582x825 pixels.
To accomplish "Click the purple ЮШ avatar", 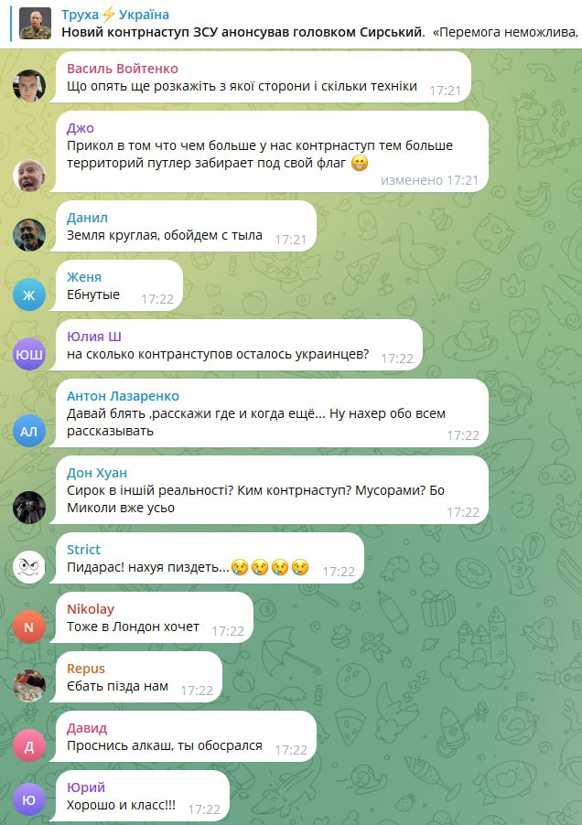I will (x=29, y=354).
